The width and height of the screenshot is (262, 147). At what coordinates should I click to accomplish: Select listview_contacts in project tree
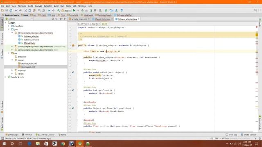tap(32, 40)
